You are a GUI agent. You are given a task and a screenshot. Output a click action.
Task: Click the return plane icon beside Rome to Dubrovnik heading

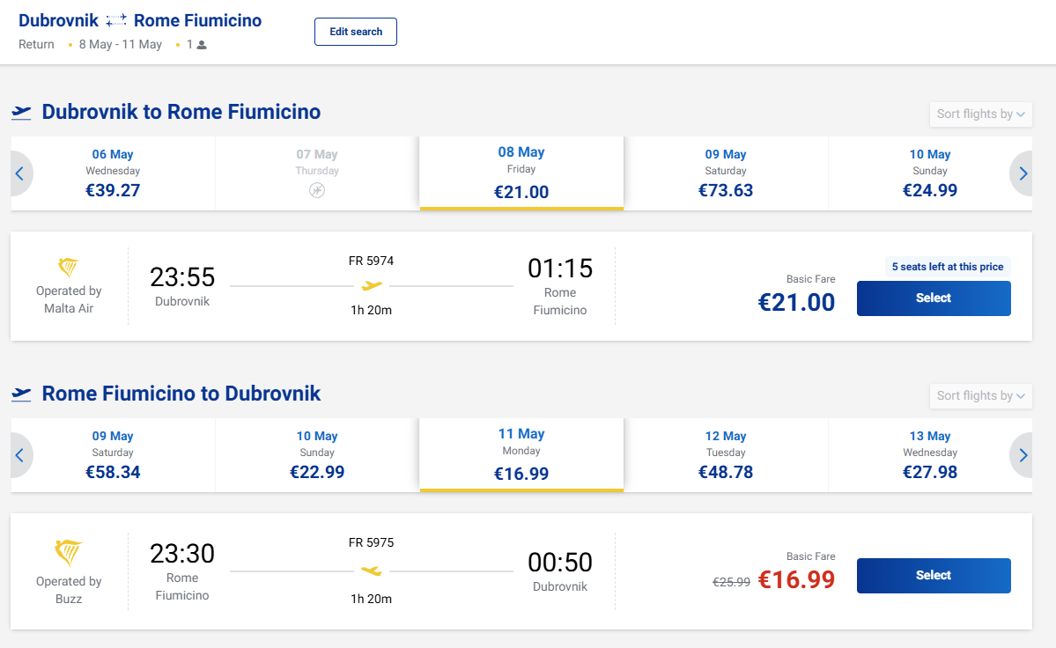tap(22, 394)
